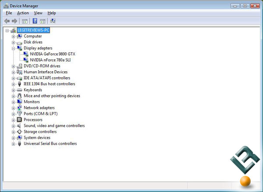The width and height of the screenshot is (263, 192).
Task: Expand the Network adapters node
Action: coord(13,108)
